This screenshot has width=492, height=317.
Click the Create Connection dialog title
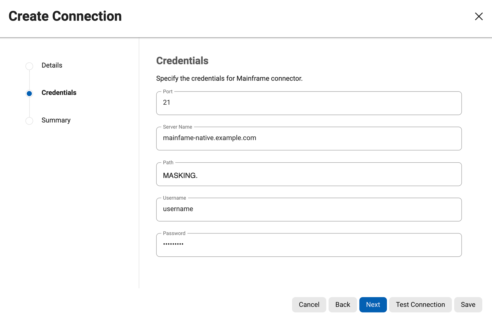pos(65,16)
